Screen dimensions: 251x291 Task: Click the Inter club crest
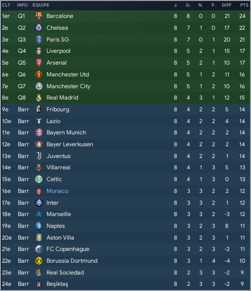point(39,203)
